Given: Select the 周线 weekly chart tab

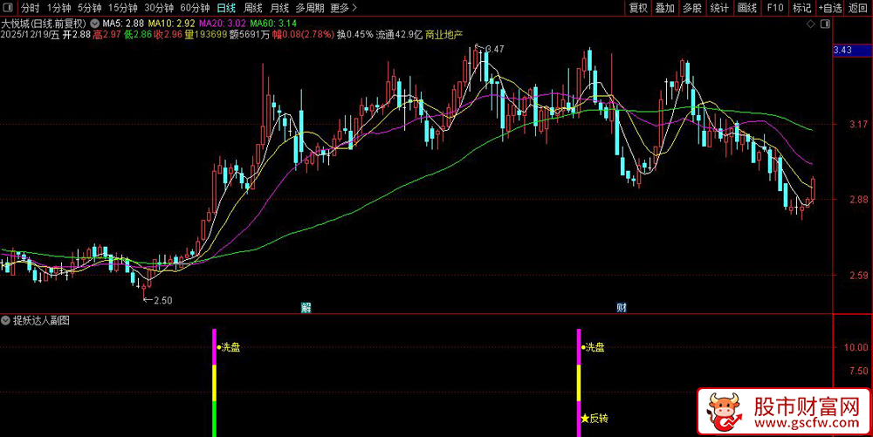Looking at the screenshot, I should coord(253,8).
